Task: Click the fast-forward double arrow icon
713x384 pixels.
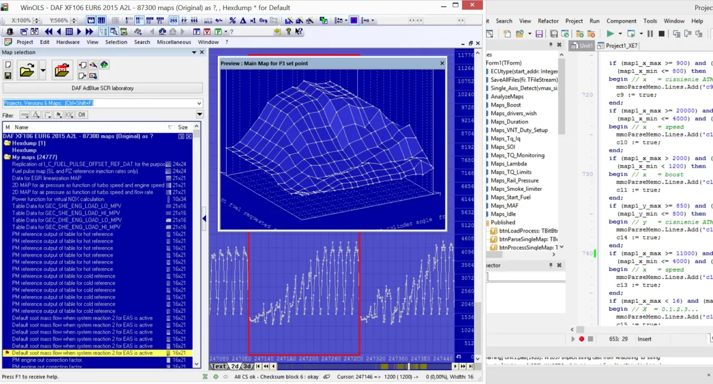Action: [x=89, y=32]
